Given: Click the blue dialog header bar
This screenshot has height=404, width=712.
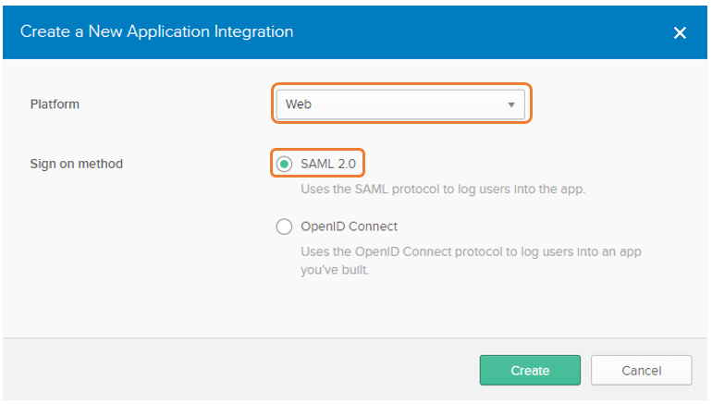Looking at the screenshot, I should point(355,32).
